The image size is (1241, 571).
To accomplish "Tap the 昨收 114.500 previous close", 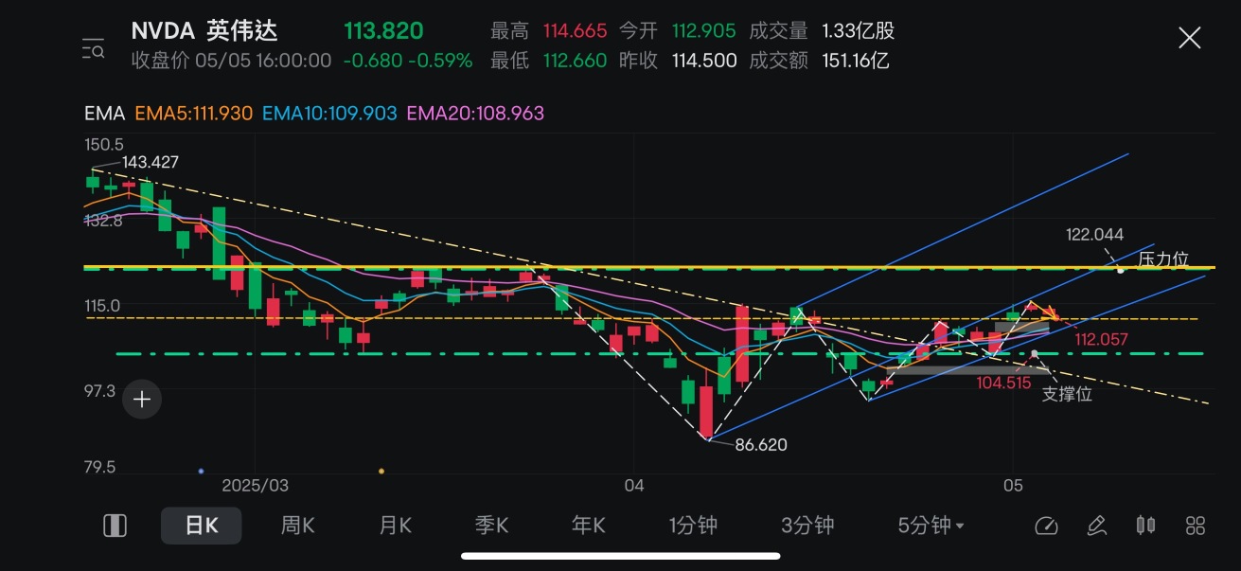I will point(678,61).
